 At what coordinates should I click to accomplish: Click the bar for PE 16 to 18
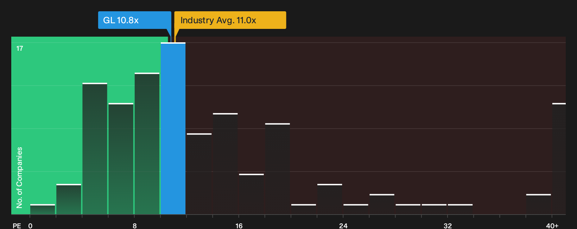(x=251, y=194)
